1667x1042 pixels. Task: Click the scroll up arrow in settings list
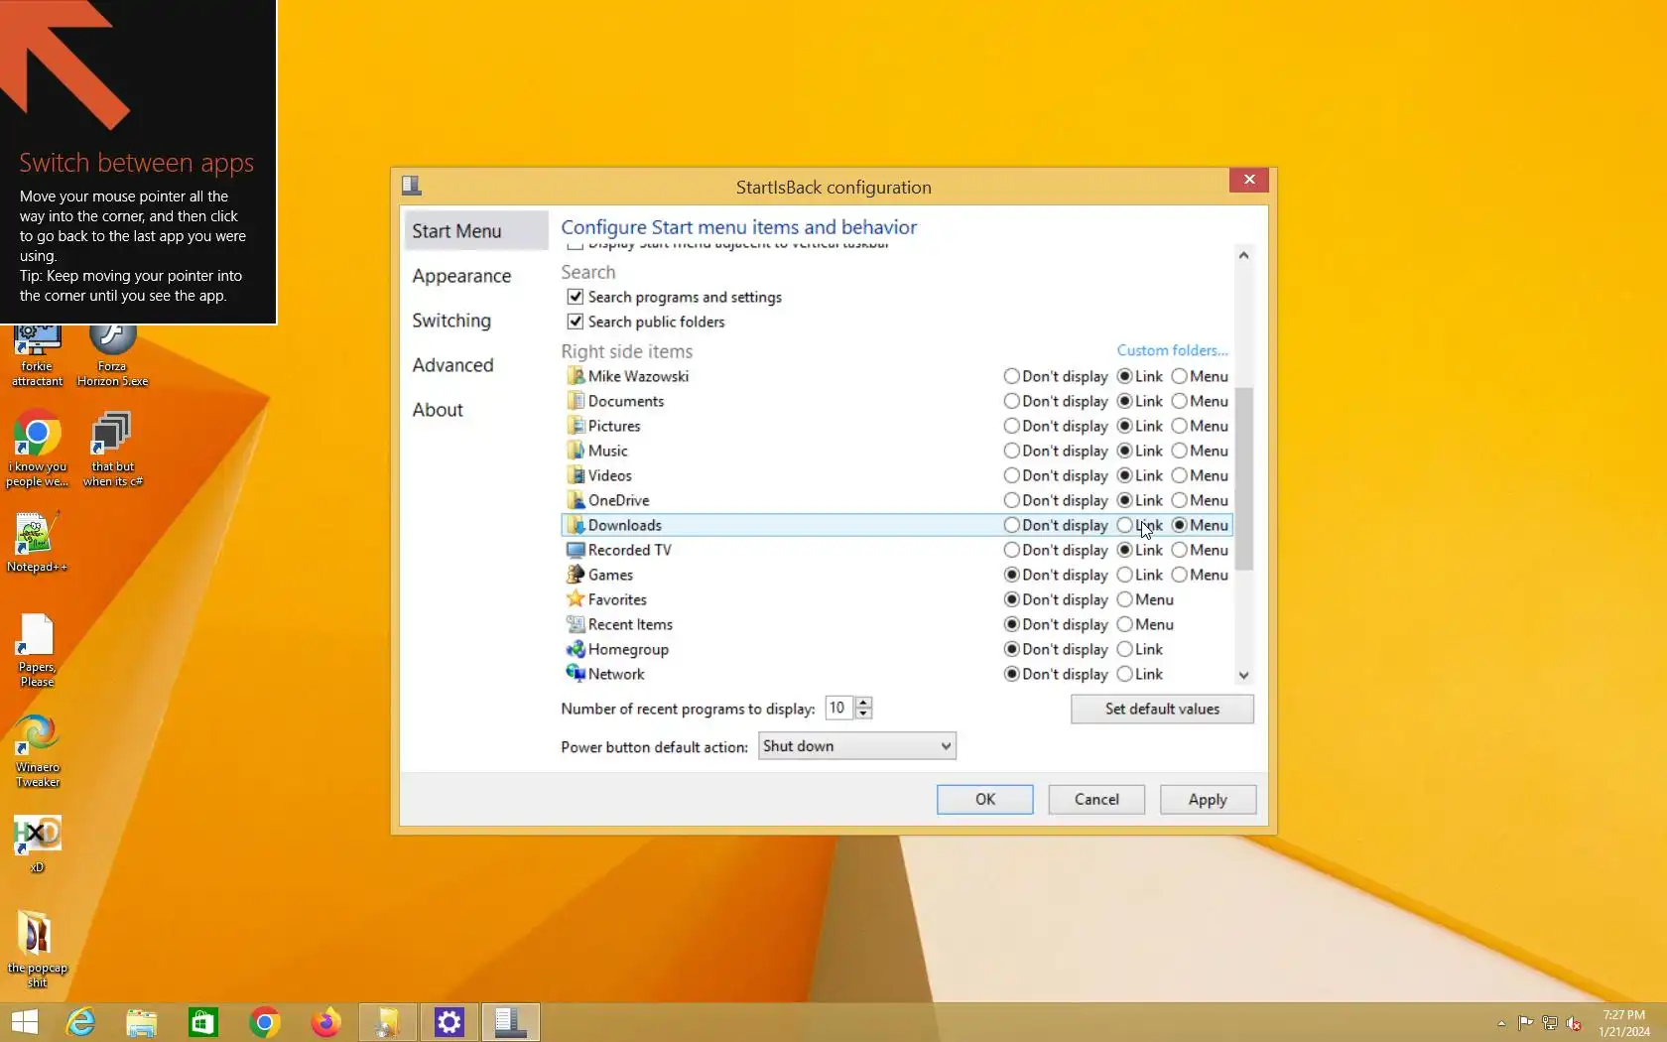pyautogui.click(x=1243, y=255)
